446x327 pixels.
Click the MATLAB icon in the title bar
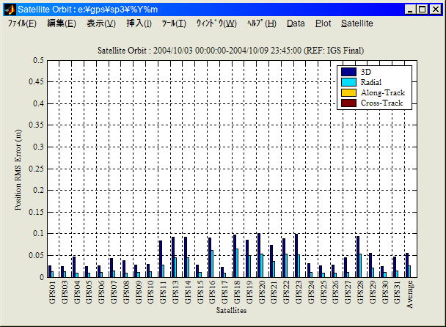tap(10, 10)
